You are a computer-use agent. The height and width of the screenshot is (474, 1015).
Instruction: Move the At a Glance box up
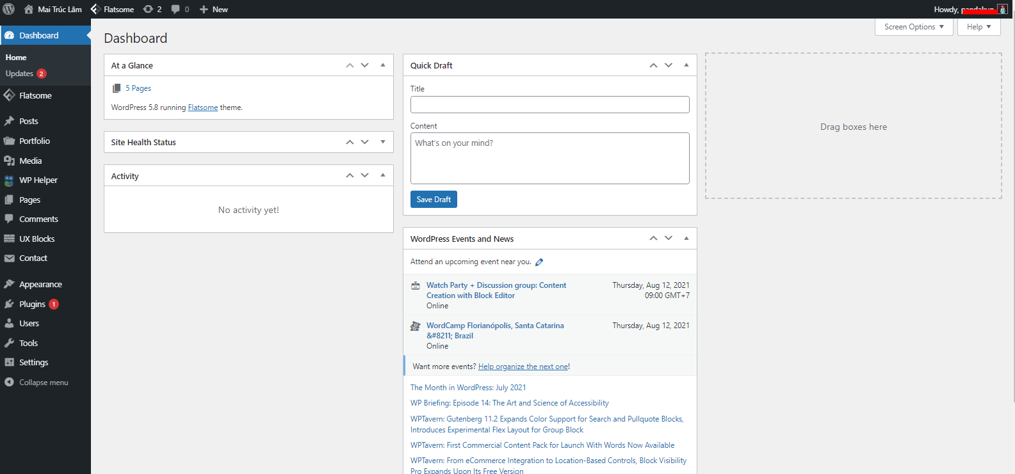tap(350, 65)
